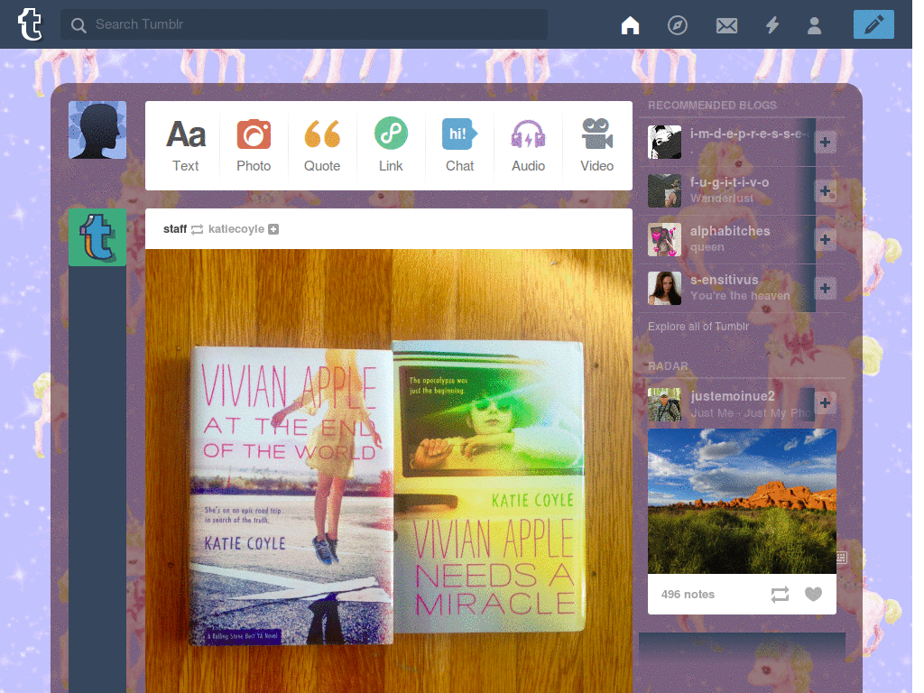Image resolution: width=924 pixels, height=693 pixels.
Task: Click Explore all of Tumblr
Action: coord(698,326)
